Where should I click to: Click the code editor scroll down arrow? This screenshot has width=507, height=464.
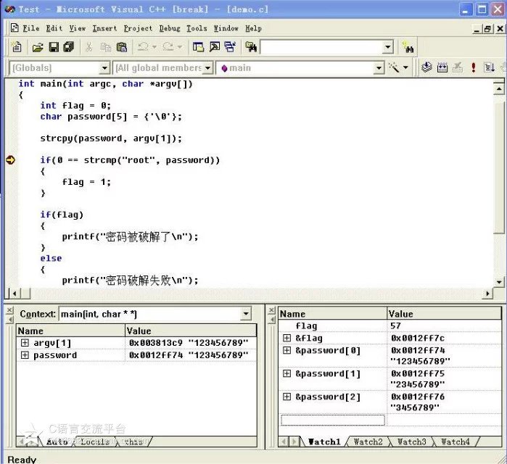(499, 282)
